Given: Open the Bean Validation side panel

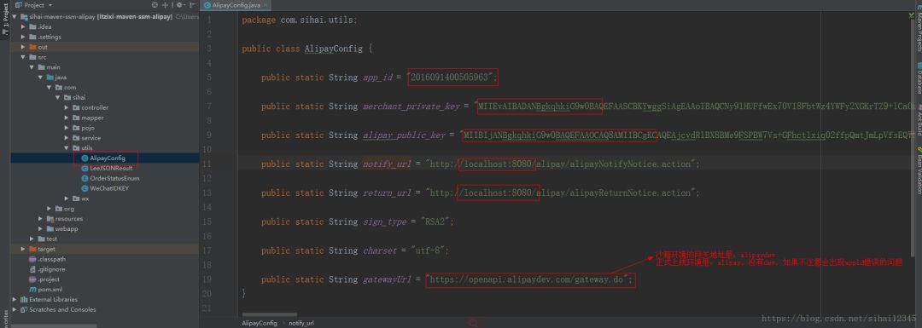Looking at the screenshot, I should pyautogui.click(x=918, y=173).
